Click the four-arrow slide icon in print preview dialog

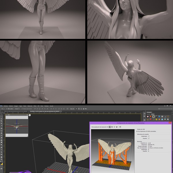117,127
